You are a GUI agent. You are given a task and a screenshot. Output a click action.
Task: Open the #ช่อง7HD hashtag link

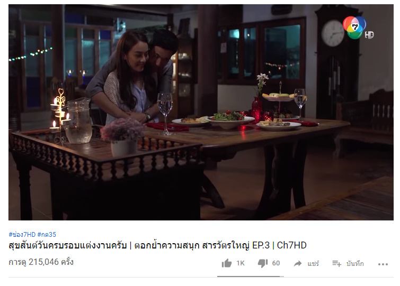(x=22, y=234)
